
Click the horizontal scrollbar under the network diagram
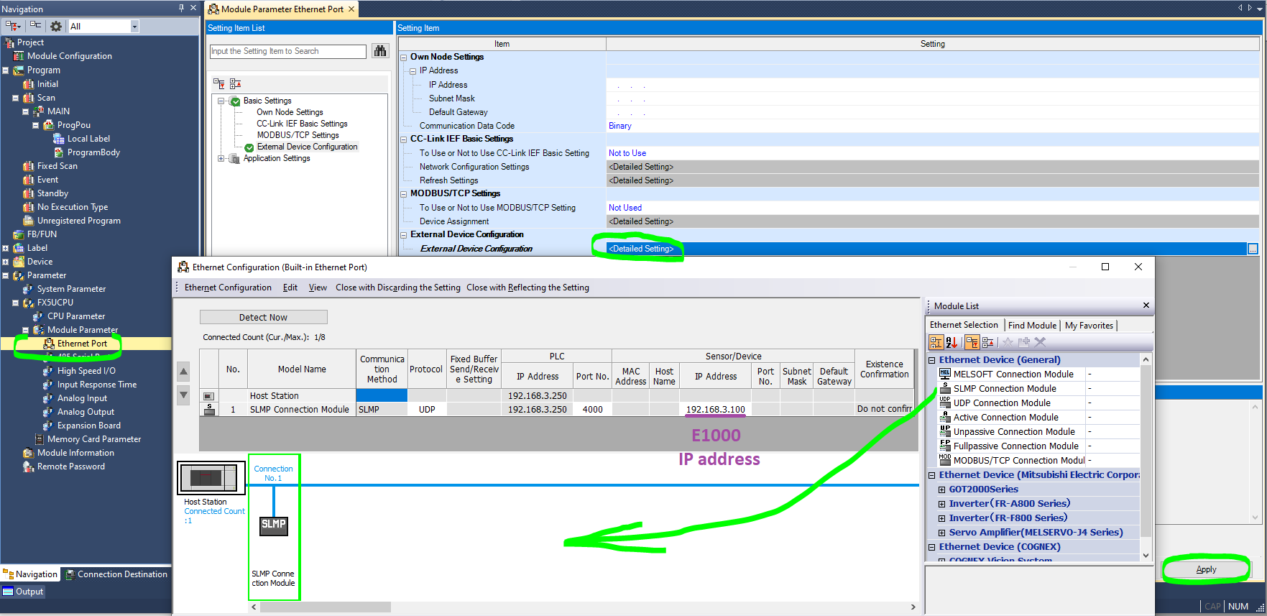(x=326, y=607)
